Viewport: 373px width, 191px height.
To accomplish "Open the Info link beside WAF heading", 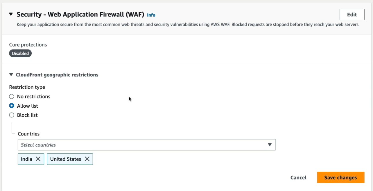I will tap(151, 15).
